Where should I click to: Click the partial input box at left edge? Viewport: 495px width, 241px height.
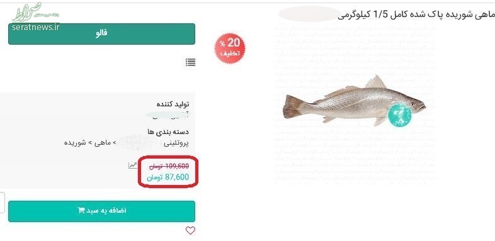[x=3, y=203]
